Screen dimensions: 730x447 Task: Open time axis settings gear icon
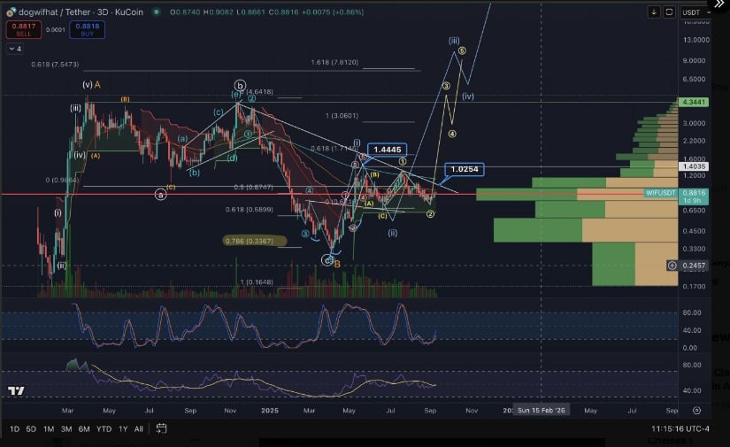point(696,411)
